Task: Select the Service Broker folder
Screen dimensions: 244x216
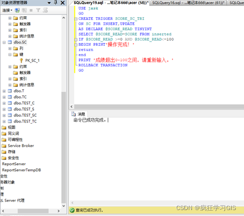Action: [18, 146]
